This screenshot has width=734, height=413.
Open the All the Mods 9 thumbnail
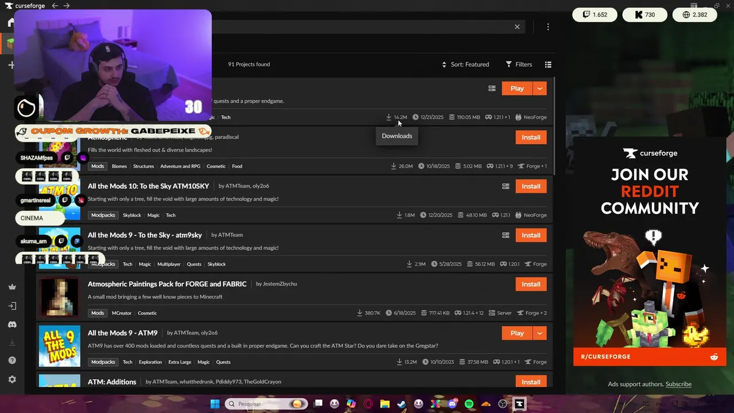60,346
